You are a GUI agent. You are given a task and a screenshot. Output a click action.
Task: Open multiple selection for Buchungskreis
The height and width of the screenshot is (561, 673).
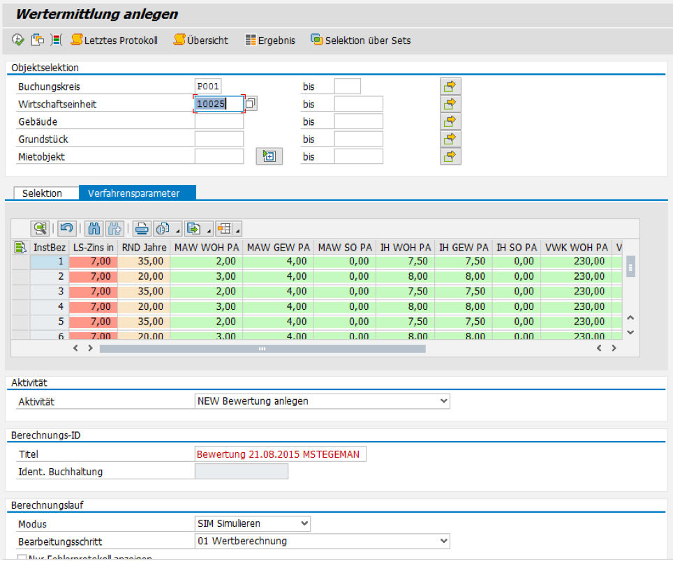click(x=450, y=87)
